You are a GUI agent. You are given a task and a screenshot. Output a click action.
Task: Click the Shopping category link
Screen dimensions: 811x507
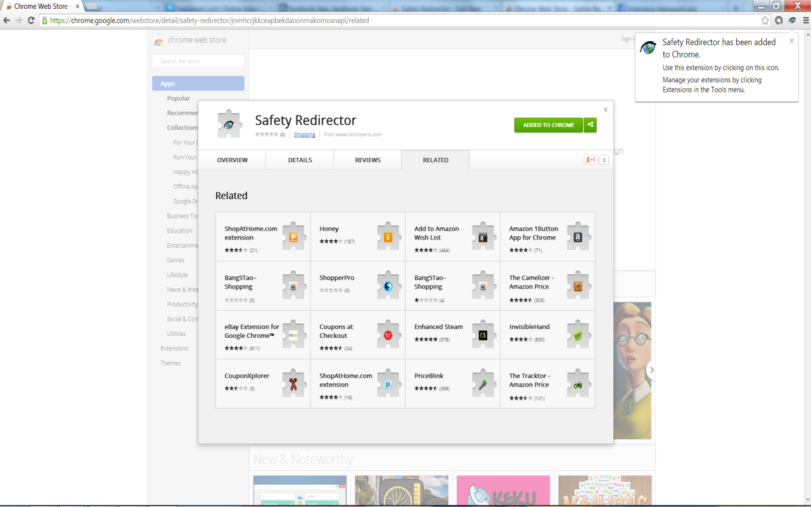pos(304,134)
